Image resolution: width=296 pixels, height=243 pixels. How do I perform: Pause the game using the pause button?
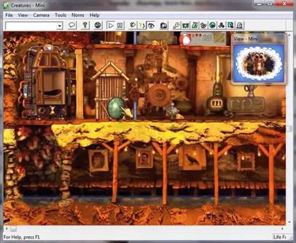click(x=120, y=26)
